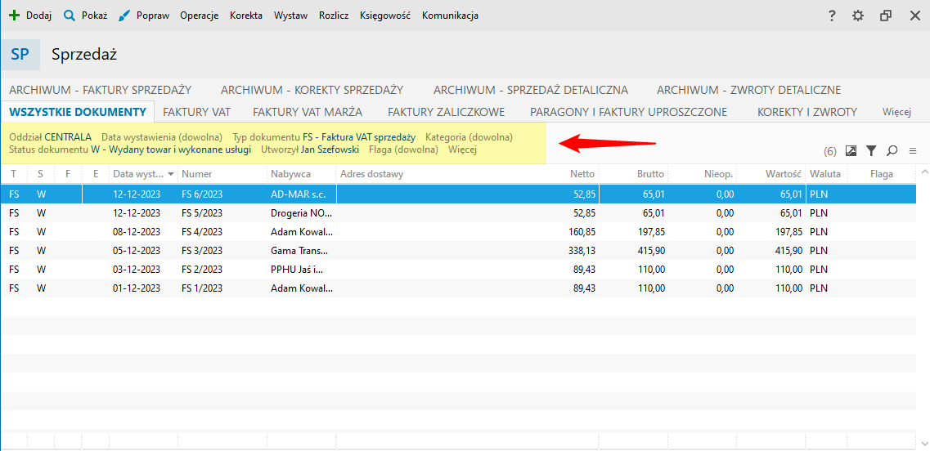
Task: Click the search magnifier above the table
Action: (892, 151)
